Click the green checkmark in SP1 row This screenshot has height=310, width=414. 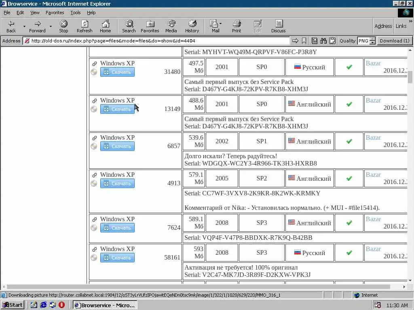349,141
